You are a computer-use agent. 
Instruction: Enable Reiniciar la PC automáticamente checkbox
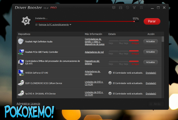click(36, 25)
